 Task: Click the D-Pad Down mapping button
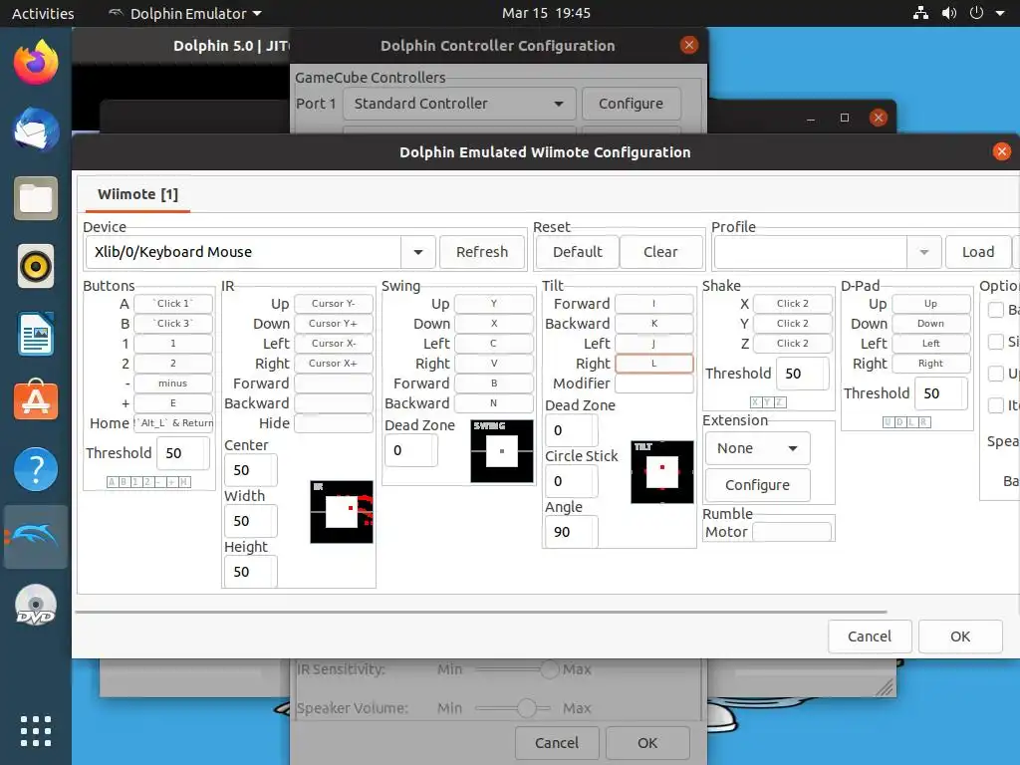pos(931,324)
